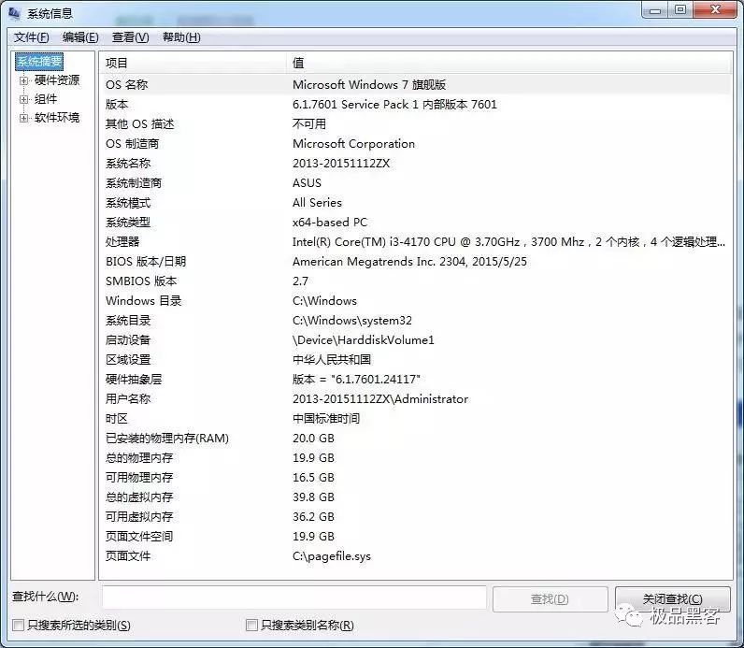
Task: Click the 中国标准时间 value
Action: [x=326, y=418]
